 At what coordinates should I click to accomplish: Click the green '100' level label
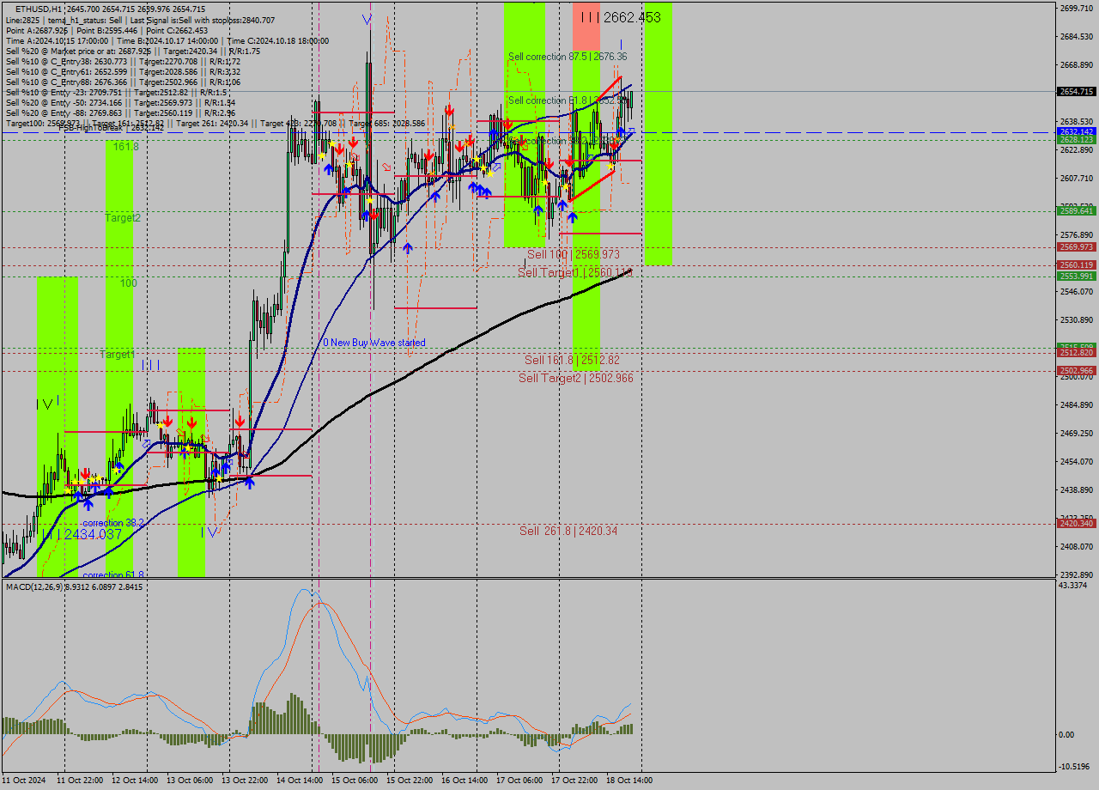click(128, 283)
